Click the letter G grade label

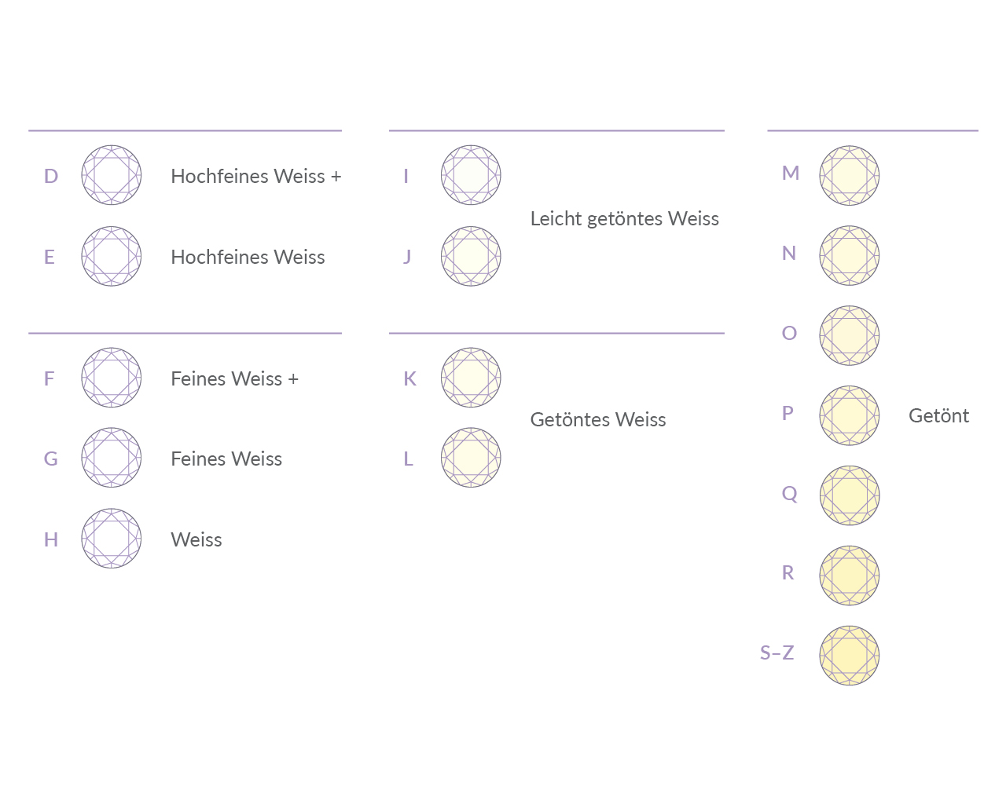51,459
